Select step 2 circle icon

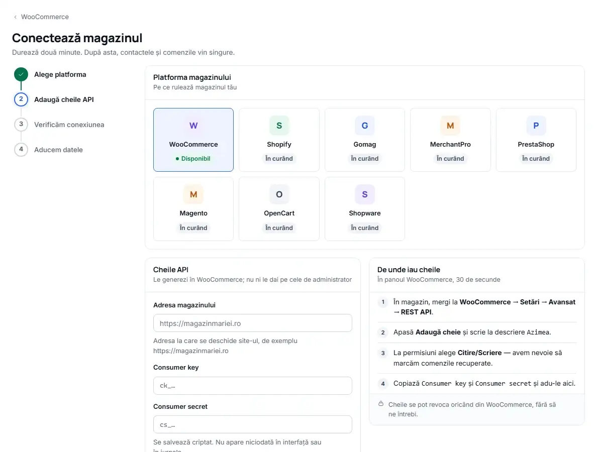pyautogui.click(x=21, y=99)
